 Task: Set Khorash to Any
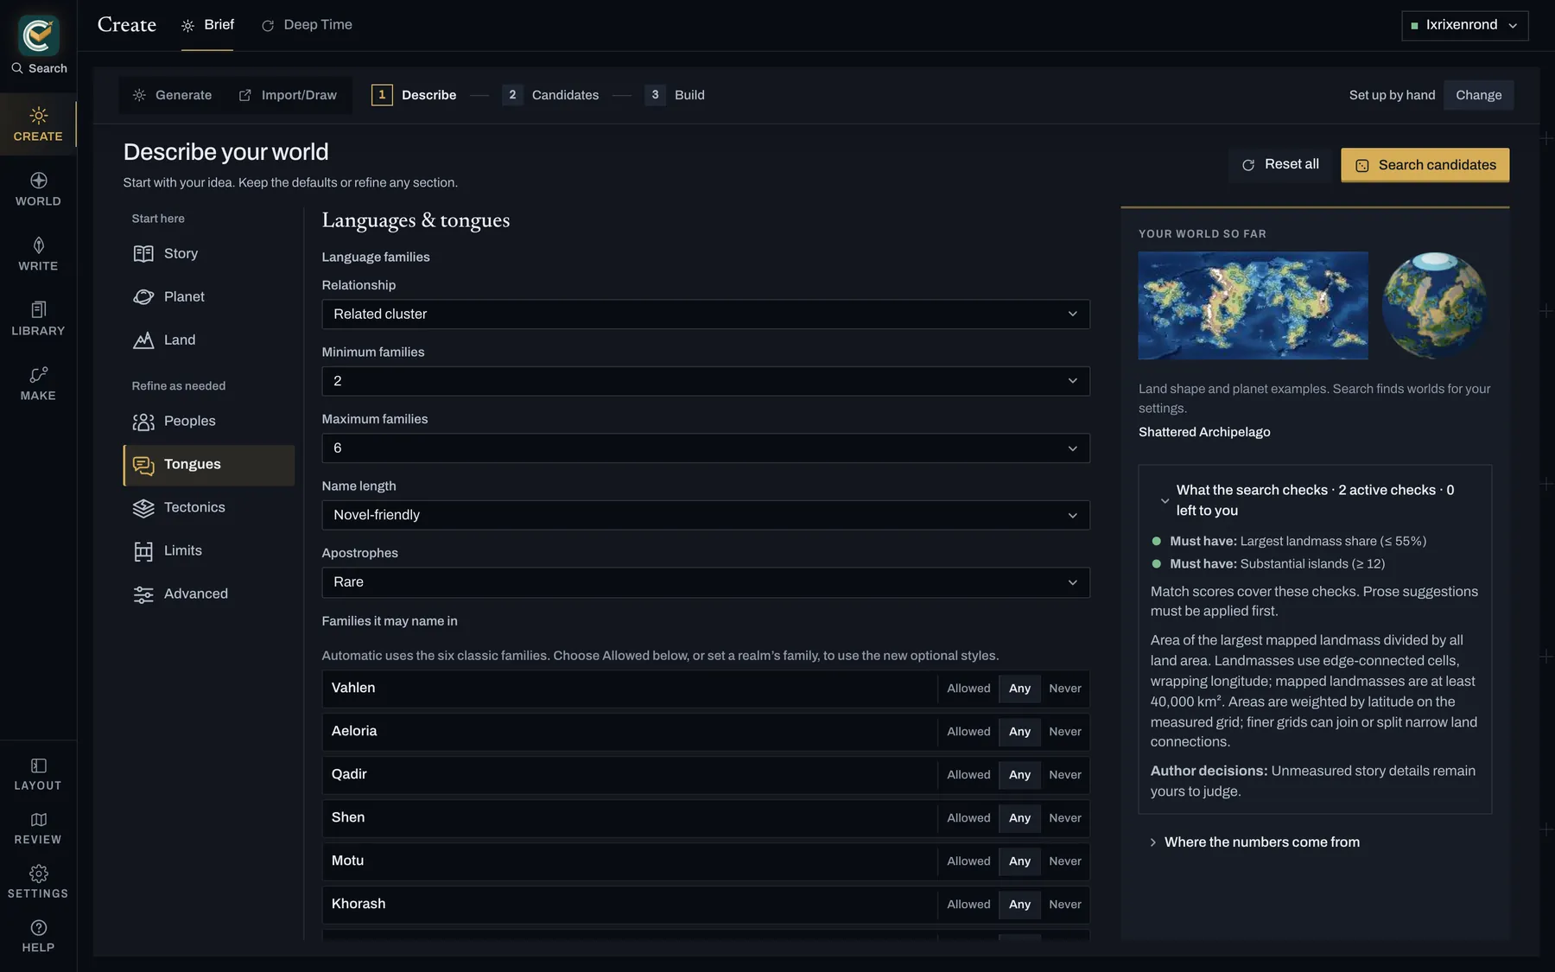tap(1019, 905)
